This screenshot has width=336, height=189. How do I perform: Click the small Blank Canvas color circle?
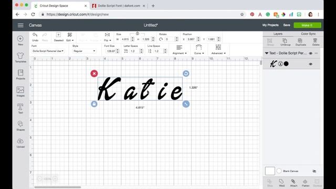tap(279, 171)
